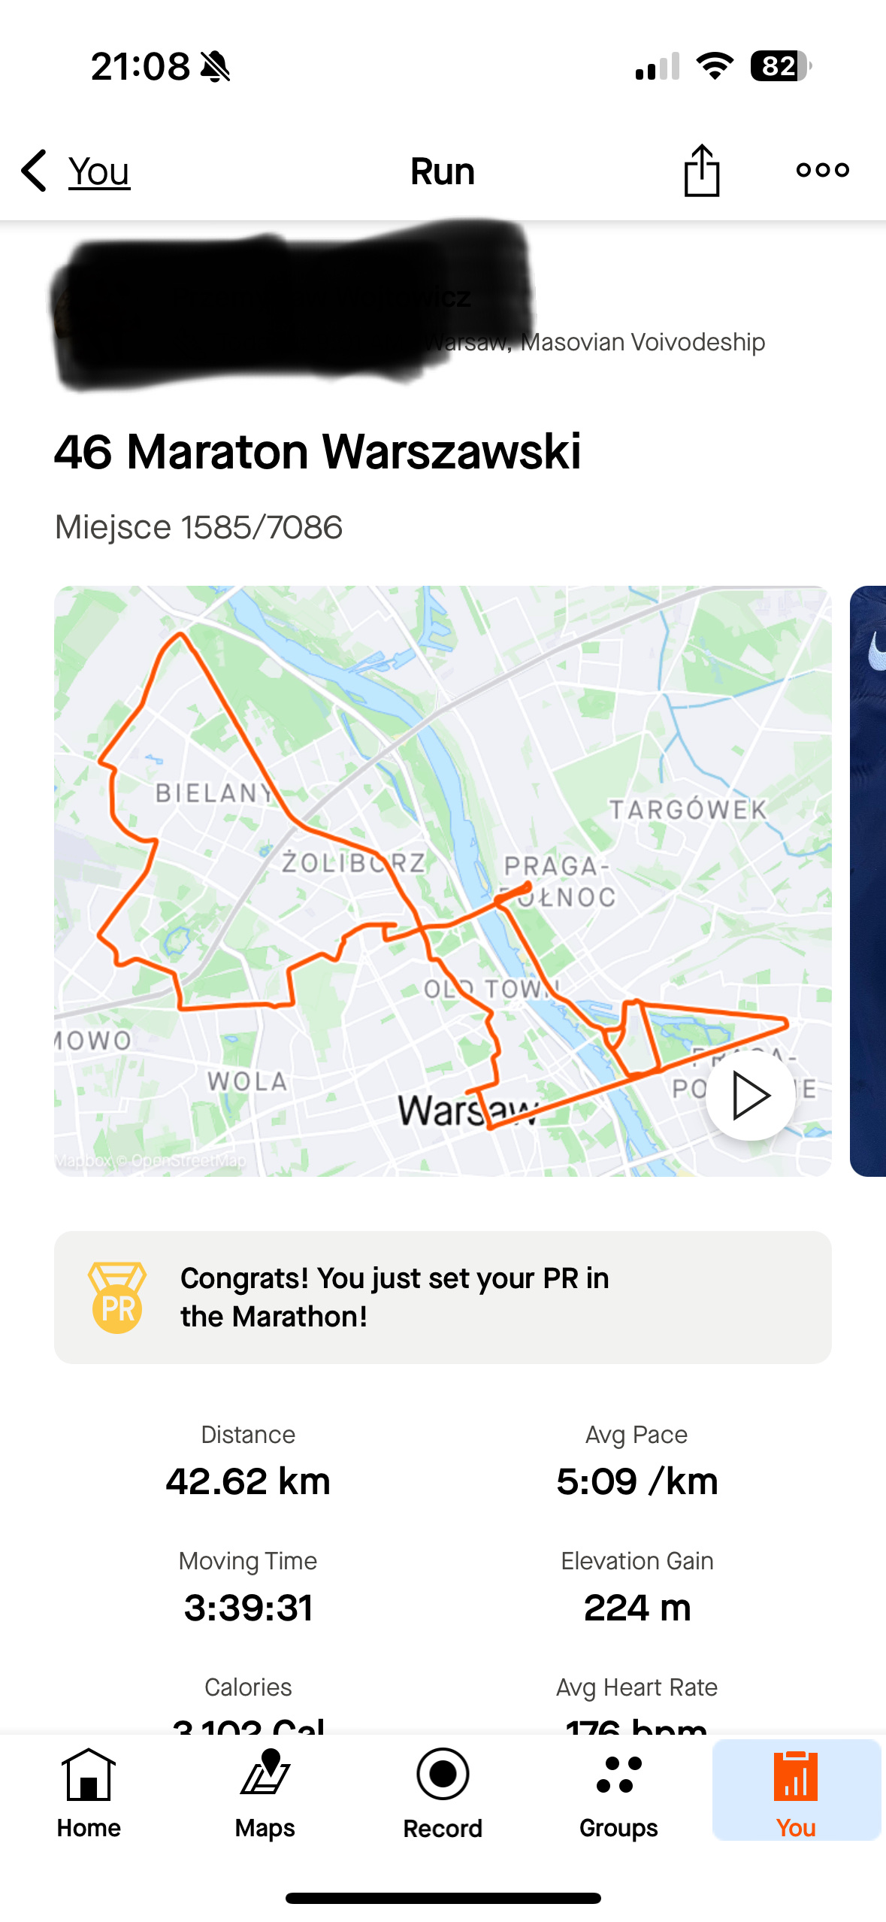Tap the Record activity button
This screenshot has width=886, height=1922.
(443, 1793)
